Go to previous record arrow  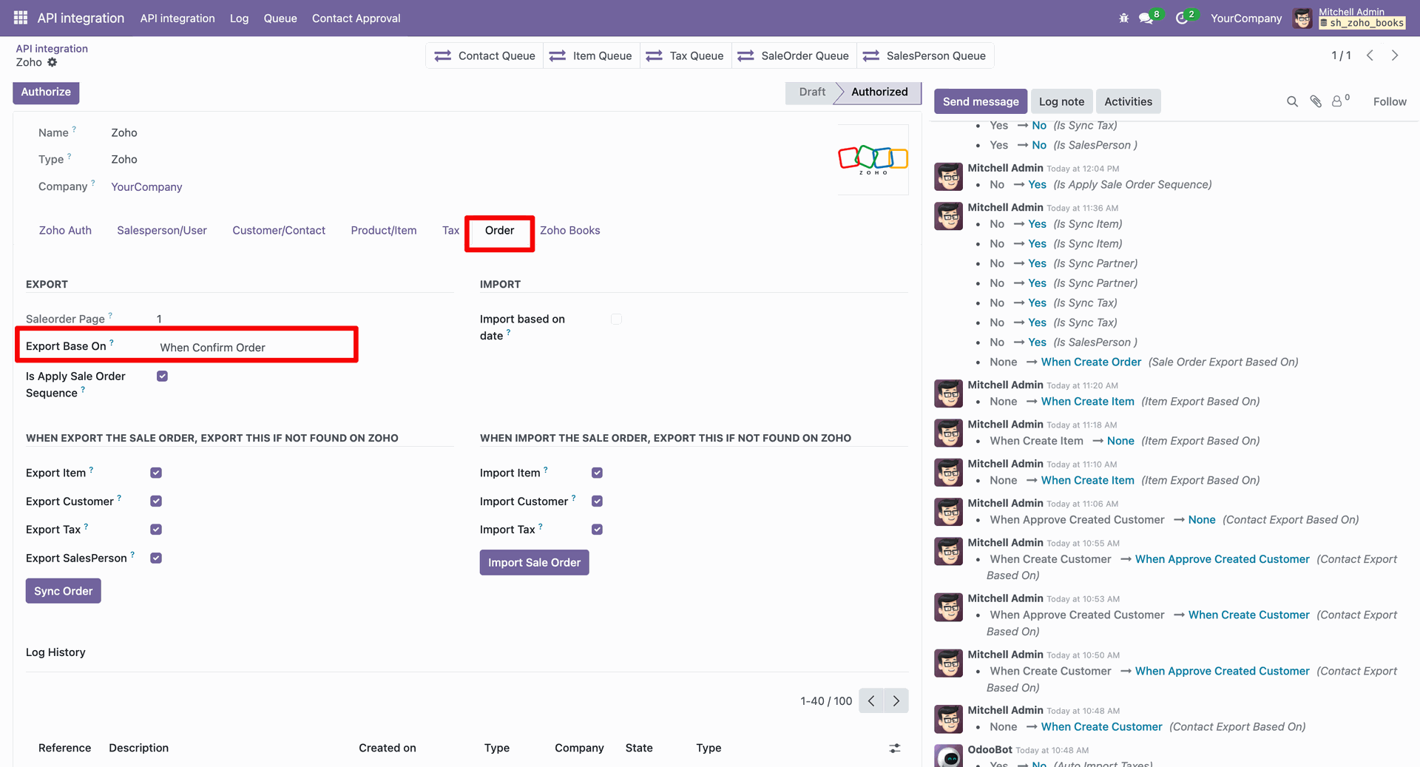[x=1370, y=55]
